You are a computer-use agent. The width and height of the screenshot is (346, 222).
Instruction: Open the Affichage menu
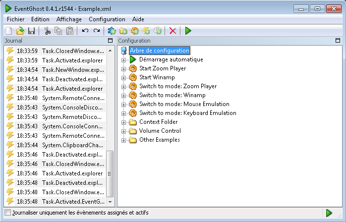coord(69,19)
